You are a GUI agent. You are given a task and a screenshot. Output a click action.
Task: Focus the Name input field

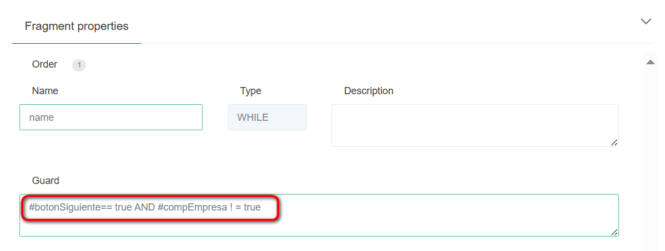point(111,117)
